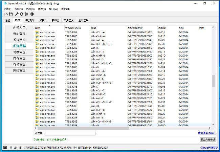Select the Win+9 hotkey row
Viewport: 220px width, 152px height.
[123, 125]
